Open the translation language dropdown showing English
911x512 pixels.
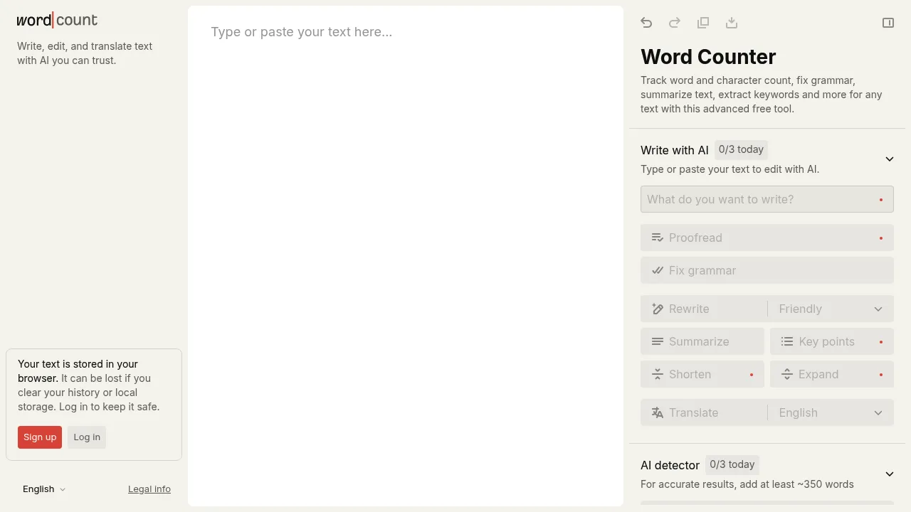pos(830,412)
